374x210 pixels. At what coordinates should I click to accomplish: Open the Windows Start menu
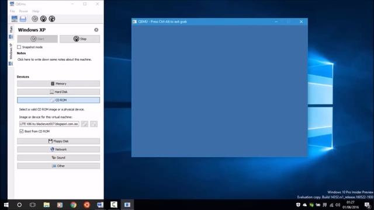click(x=6, y=205)
